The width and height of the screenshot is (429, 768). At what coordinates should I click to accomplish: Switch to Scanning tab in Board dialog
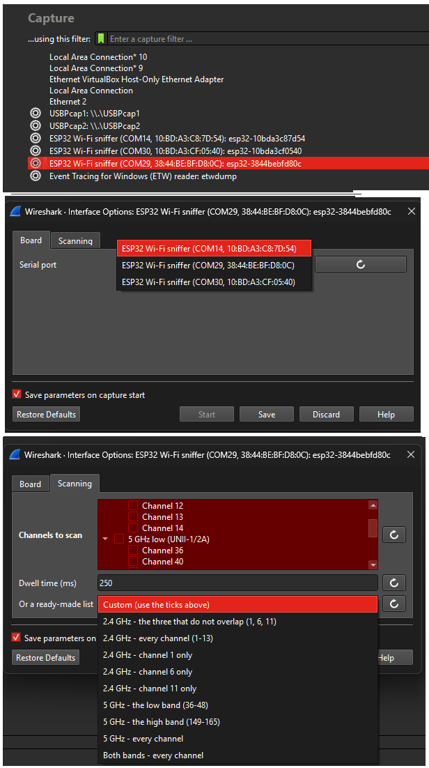(75, 240)
